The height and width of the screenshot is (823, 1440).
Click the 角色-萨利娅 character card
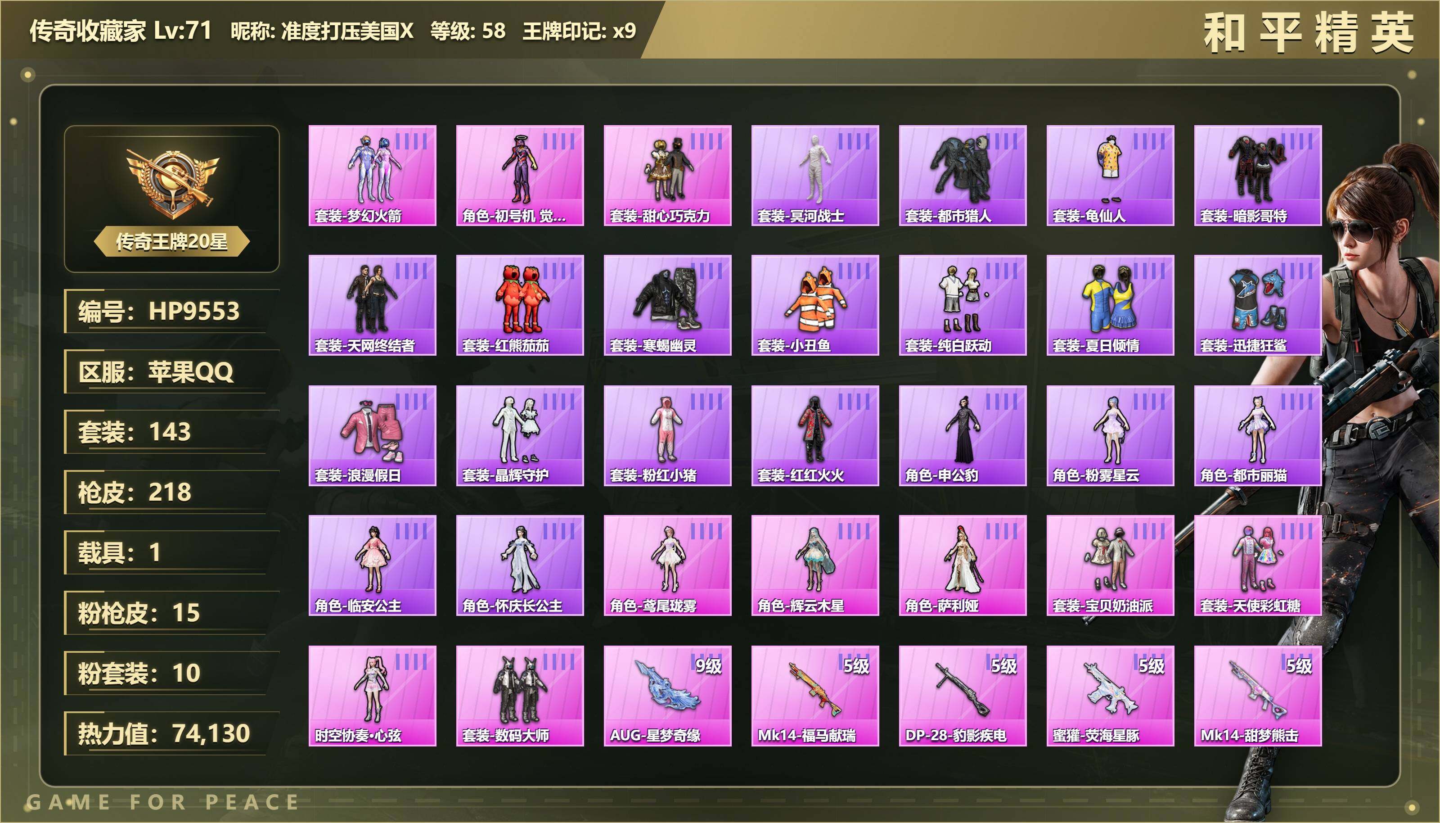(x=963, y=565)
